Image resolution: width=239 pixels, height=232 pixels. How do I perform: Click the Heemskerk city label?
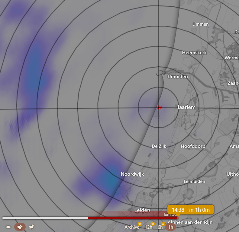click(194, 53)
